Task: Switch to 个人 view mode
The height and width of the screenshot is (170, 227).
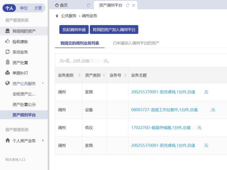Action: (x=10, y=8)
